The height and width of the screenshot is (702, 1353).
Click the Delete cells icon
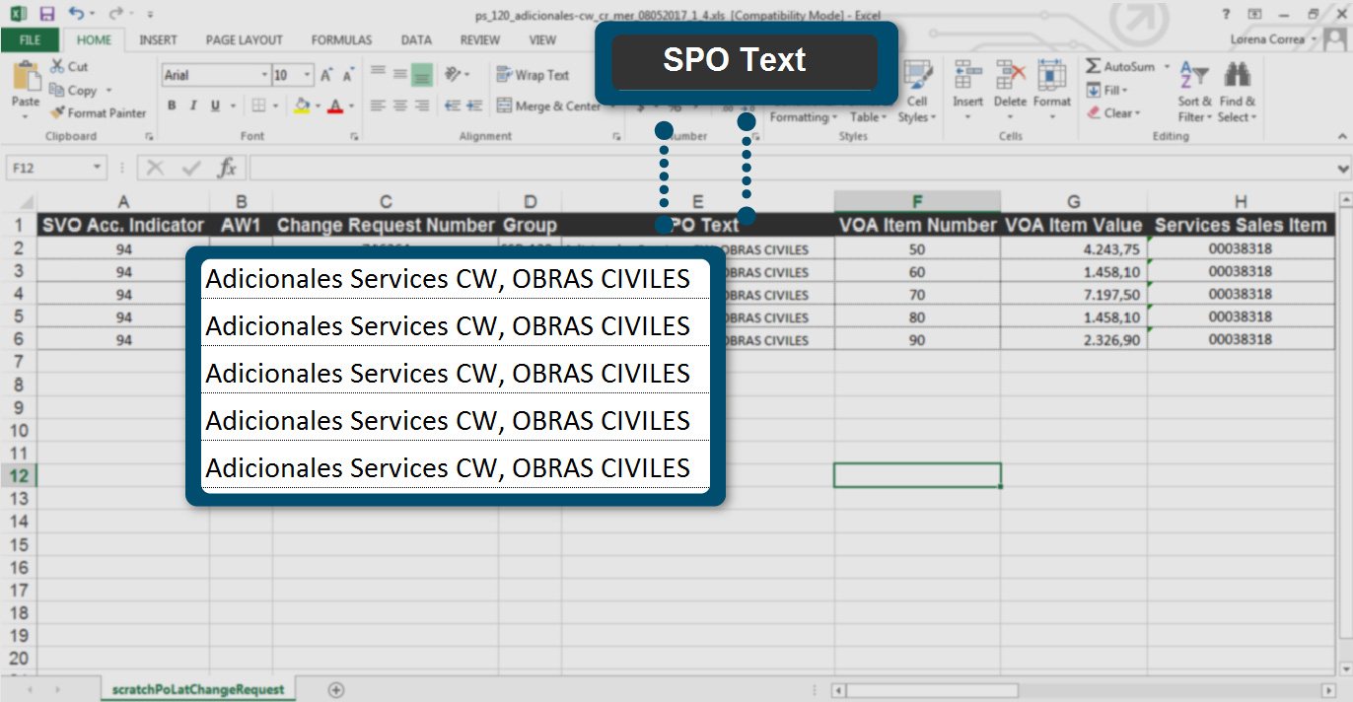pos(1010,77)
